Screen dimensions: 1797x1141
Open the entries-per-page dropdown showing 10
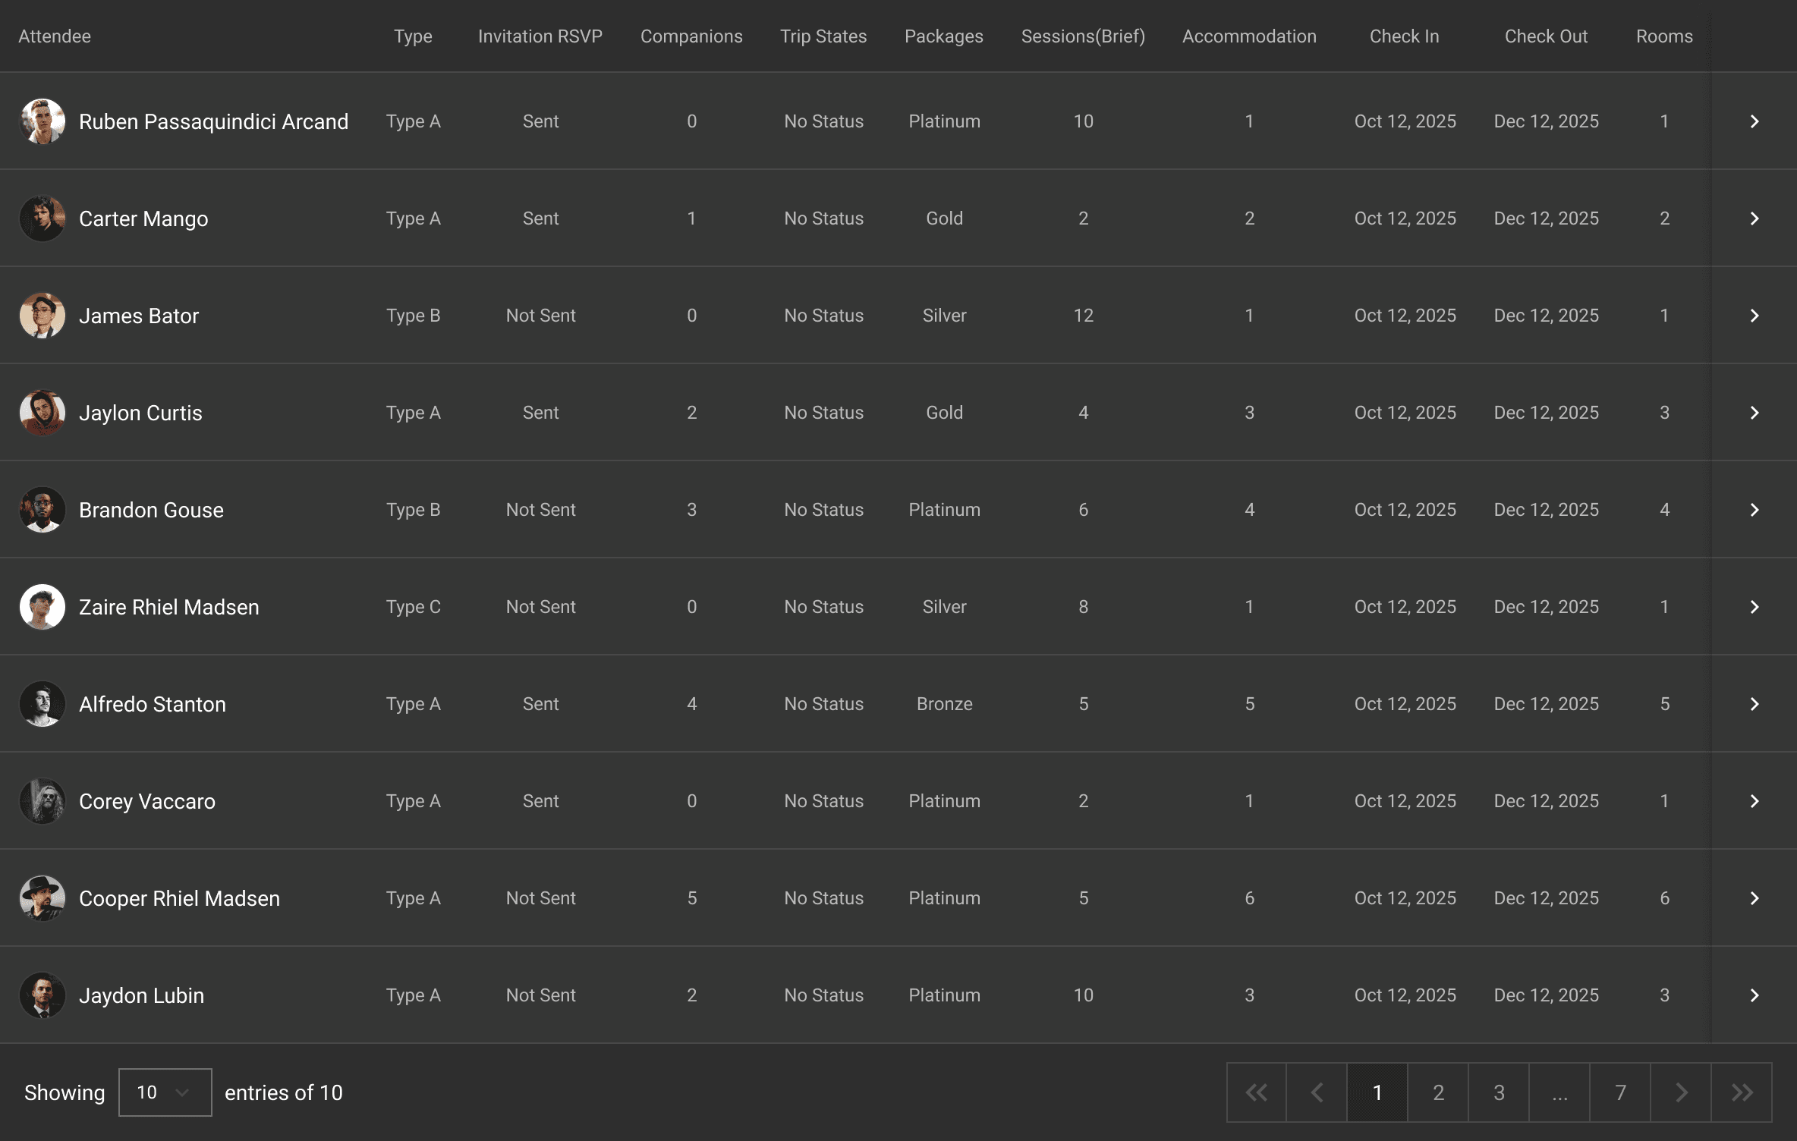pos(165,1092)
